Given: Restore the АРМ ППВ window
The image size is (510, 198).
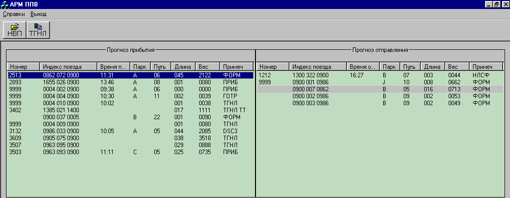Looking at the screenshot, I should pos(496,4).
